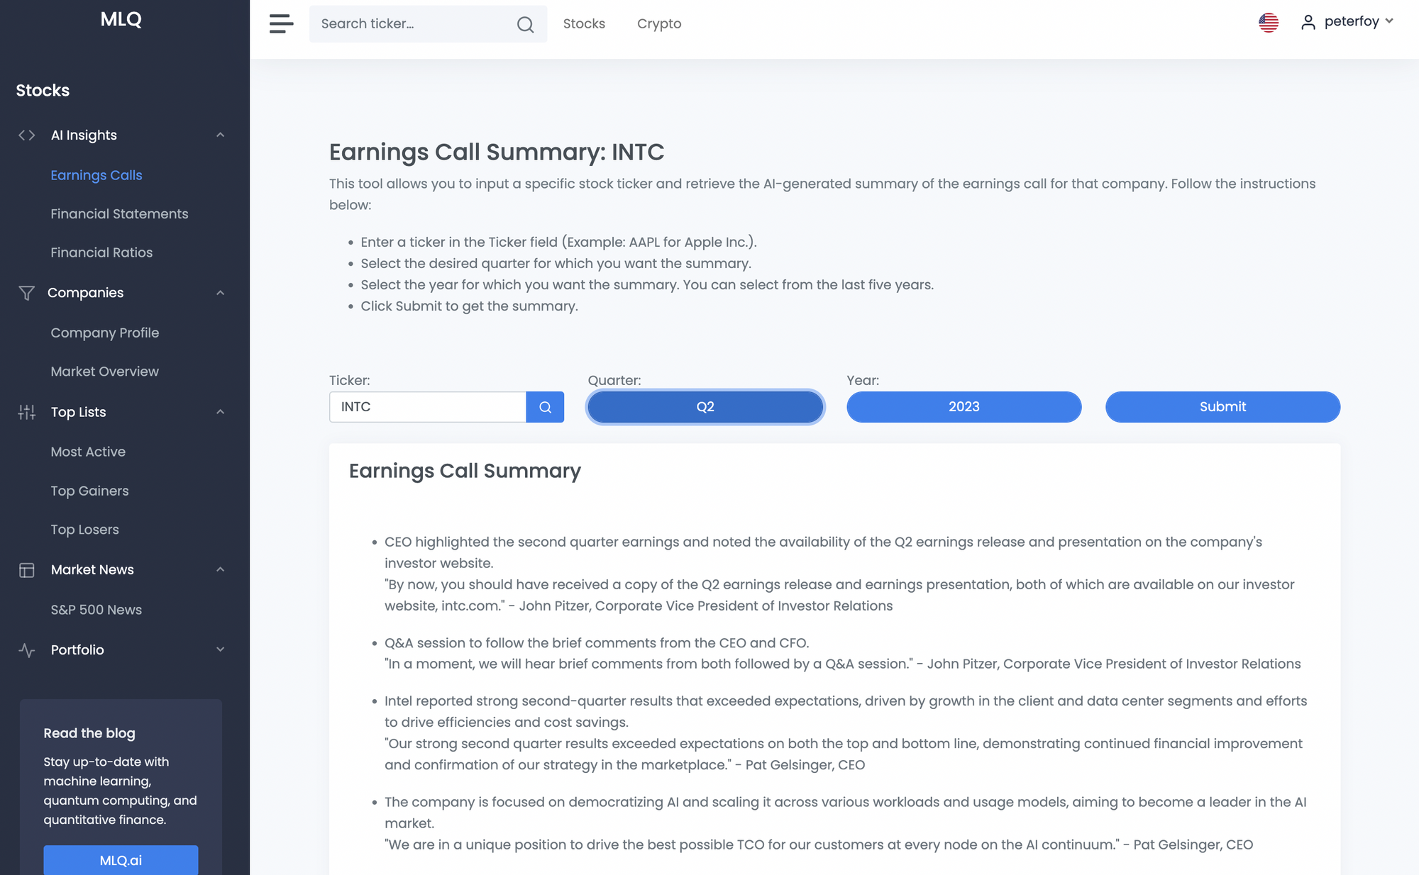Image resolution: width=1419 pixels, height=875 pixels.
Task: Click the Top Lists sliders icon
Action: click(x=27, y=412)
